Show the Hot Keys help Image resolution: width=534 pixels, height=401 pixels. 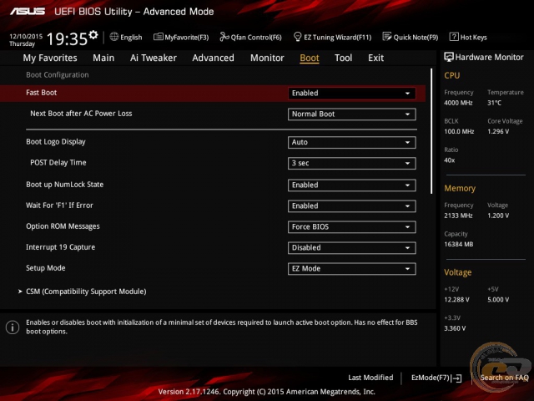[468, 37]
